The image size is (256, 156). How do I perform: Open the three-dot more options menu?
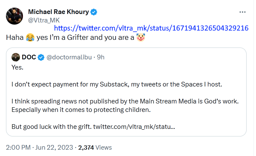tap(242, 12)
